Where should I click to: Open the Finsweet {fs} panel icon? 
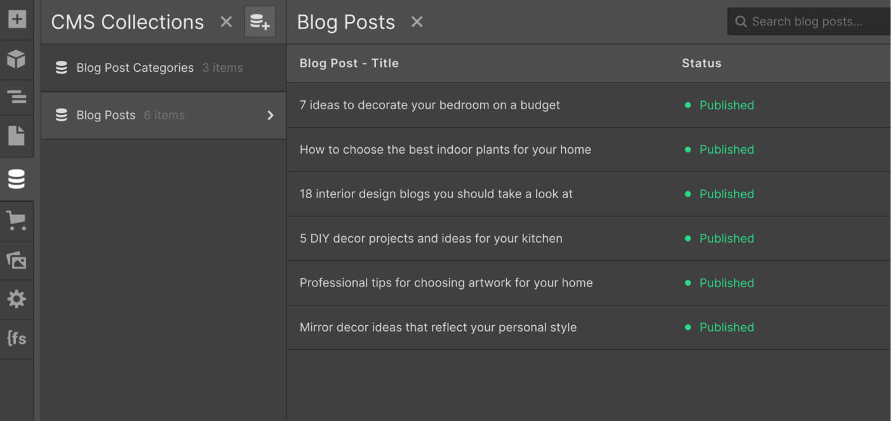tap(17, 338)
